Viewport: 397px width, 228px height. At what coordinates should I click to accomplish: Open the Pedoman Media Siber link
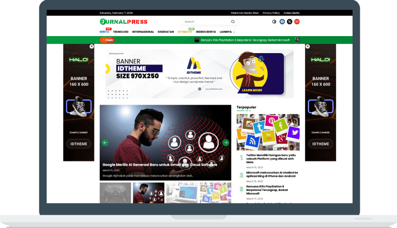click(245, 13)
